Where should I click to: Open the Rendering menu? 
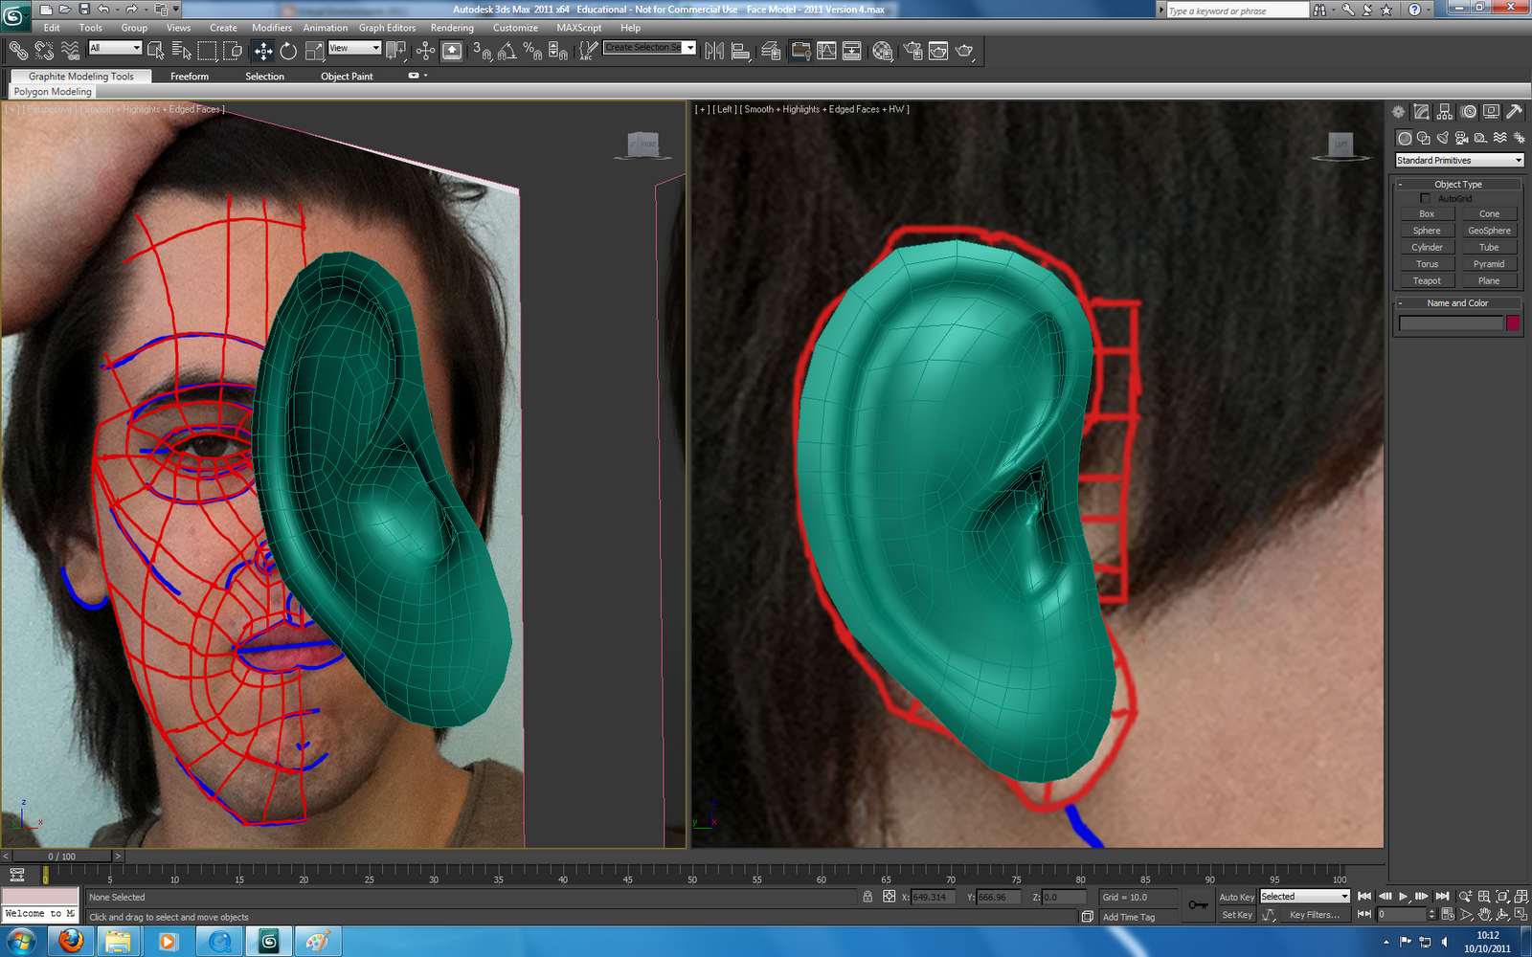[x=452, y=28]
